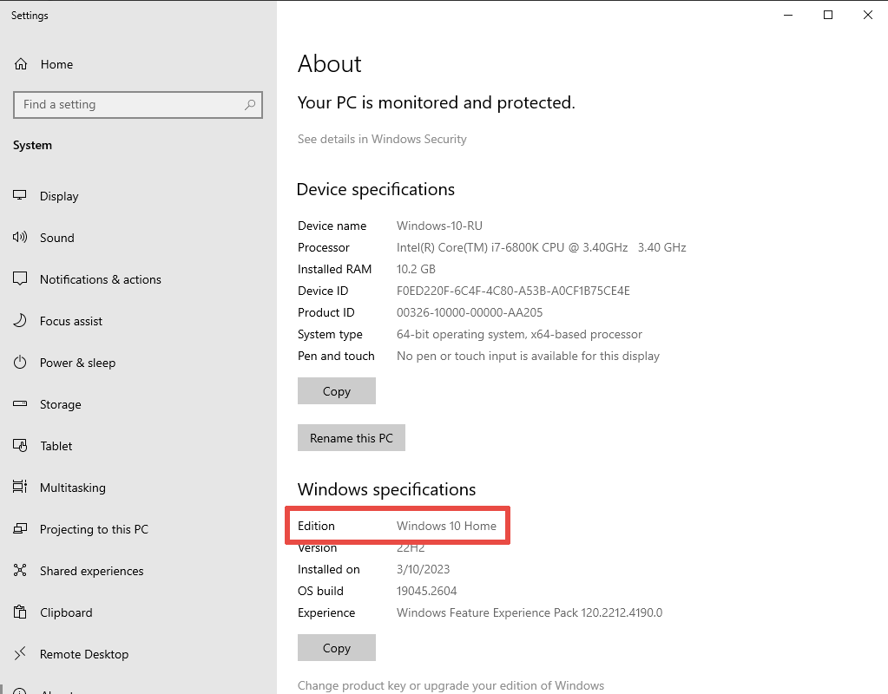The height and width of the screenshot is (694, 888).
Task: Click edition value Windows 10 Home
Action: click(446, 526)
